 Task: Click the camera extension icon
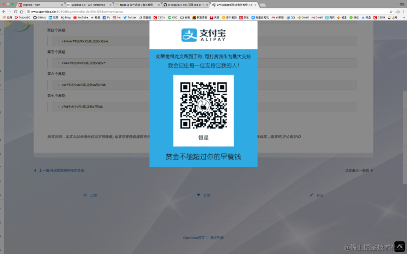(398, 12)
